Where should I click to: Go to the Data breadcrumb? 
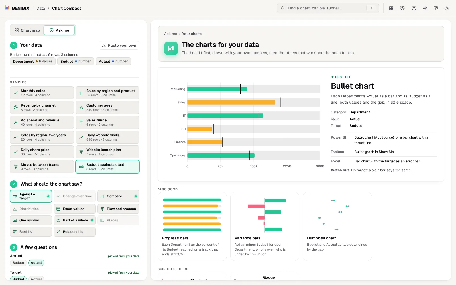click(x=41, y=8)
